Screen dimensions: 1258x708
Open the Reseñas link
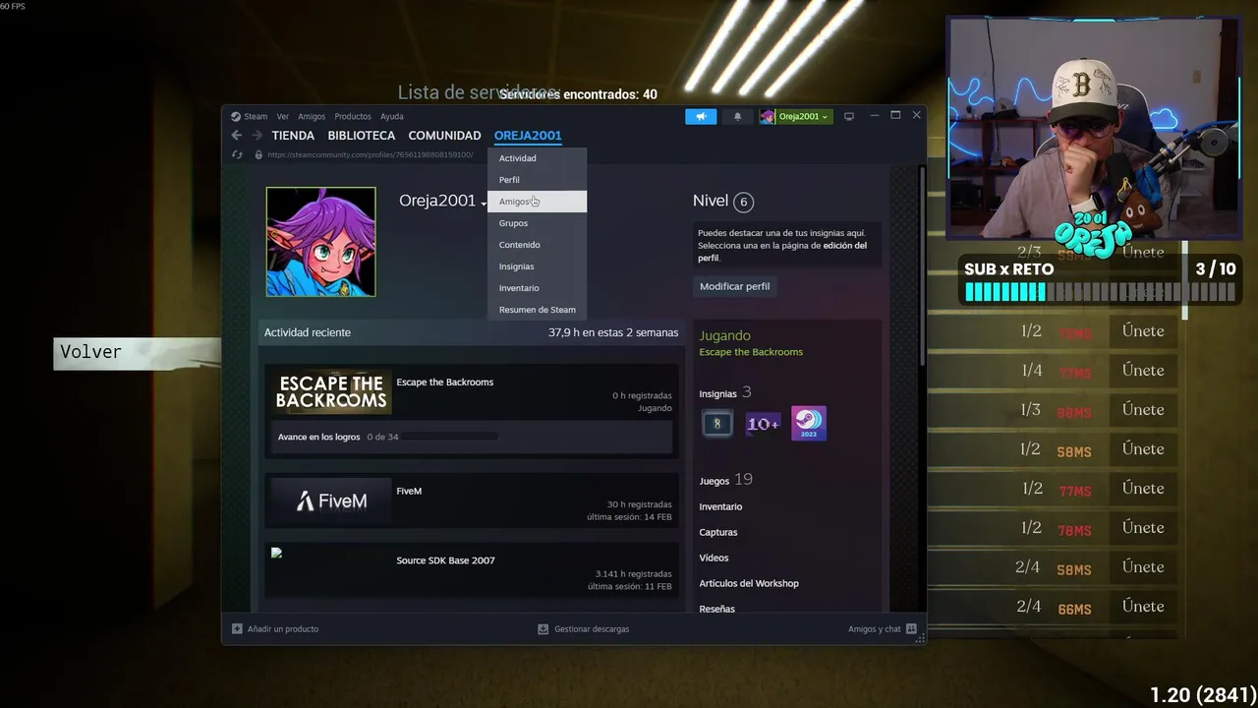pos(716,609)
